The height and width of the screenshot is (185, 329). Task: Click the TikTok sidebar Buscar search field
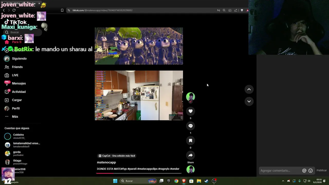pos(23,32)
